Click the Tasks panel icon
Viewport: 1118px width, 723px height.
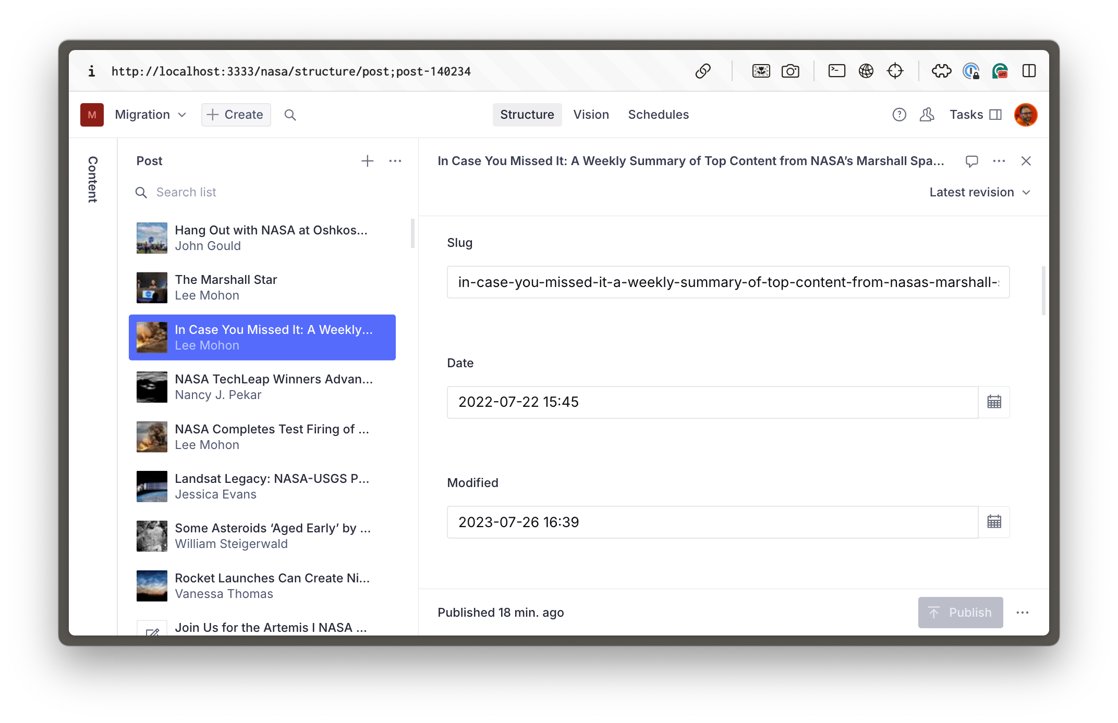click(996, 114)
